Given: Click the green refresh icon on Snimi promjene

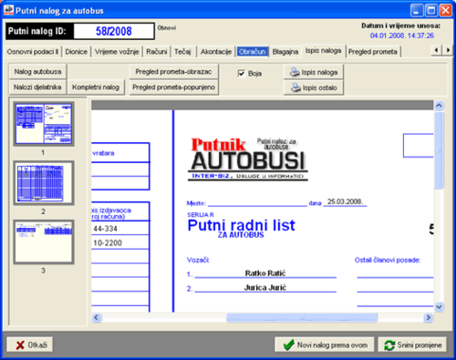Looking at the screenshot, I should [389, 345].
